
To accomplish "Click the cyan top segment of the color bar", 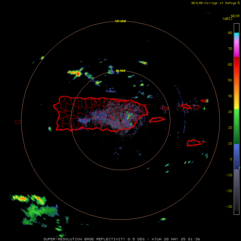I will (236, 35).
